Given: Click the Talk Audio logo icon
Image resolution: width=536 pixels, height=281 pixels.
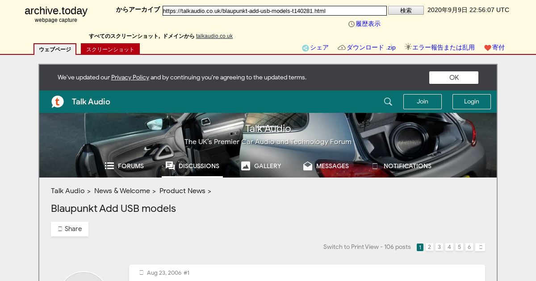Looking at the screenshot, I should pos(58,102).
